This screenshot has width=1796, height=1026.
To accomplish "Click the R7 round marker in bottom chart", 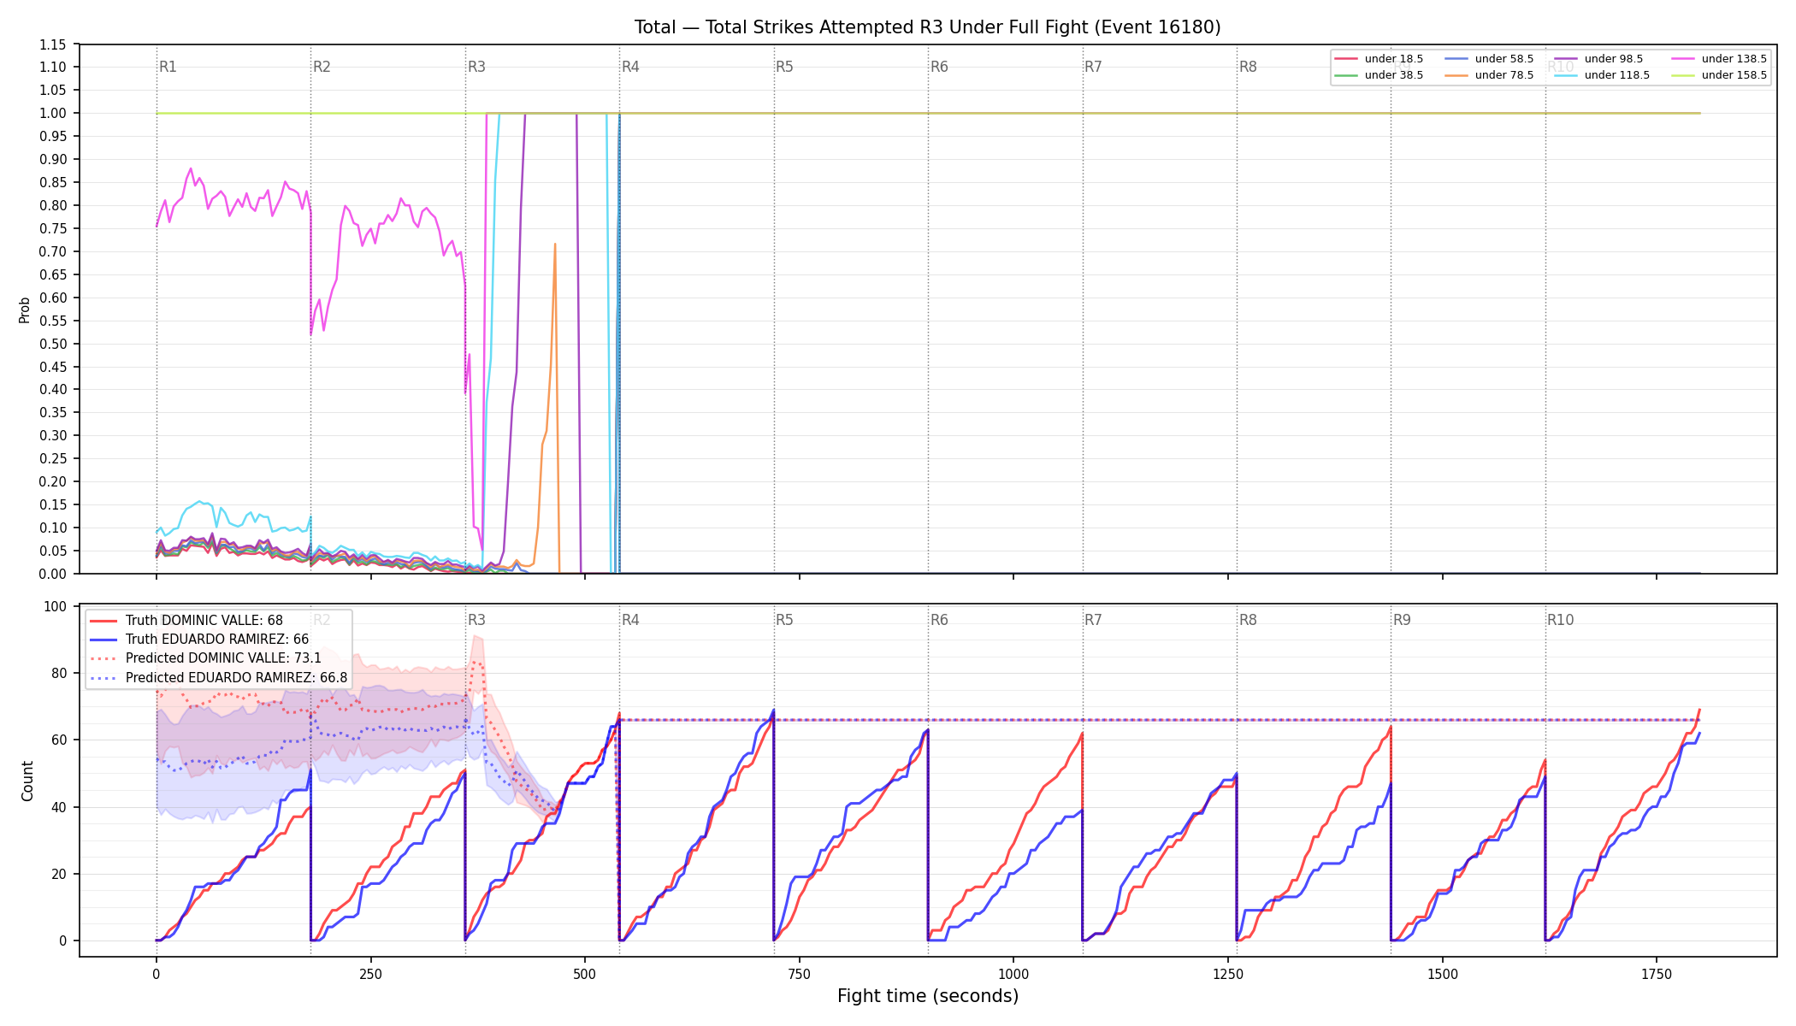I will click(1093, 620).
